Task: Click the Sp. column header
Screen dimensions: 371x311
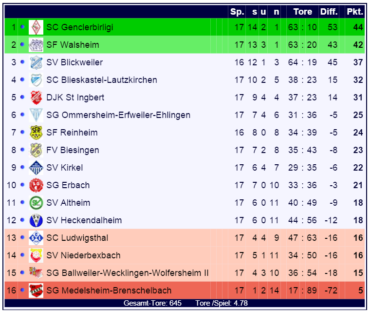Action: click(x=237, y=12)
